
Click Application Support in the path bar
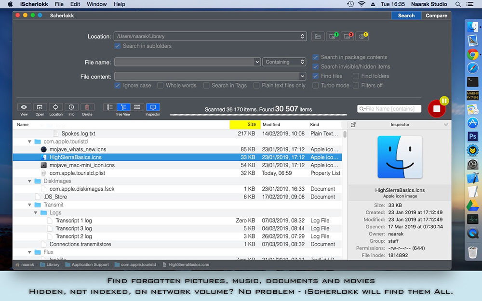pos(87,265)
